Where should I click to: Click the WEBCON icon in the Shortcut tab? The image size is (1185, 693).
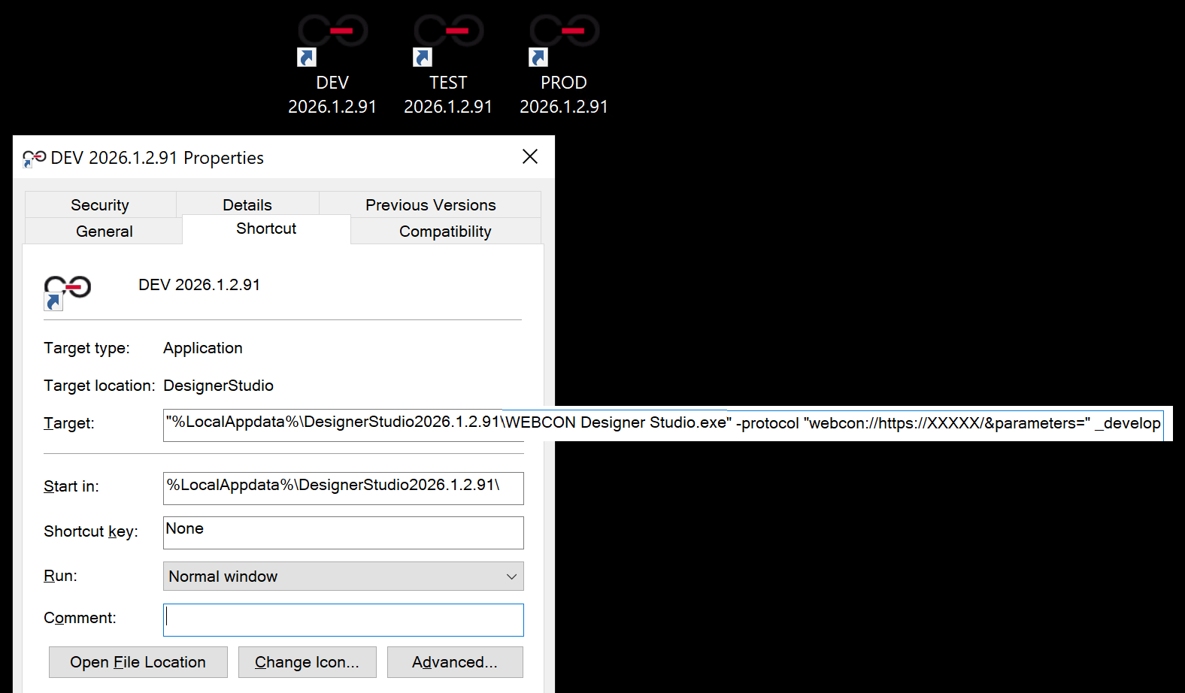[67, 290]
